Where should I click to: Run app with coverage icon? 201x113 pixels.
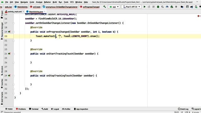click(163, 7)
